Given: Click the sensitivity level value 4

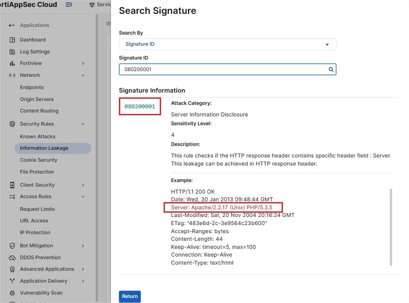Looking at the screenshot, I should [x=173, y=135].
